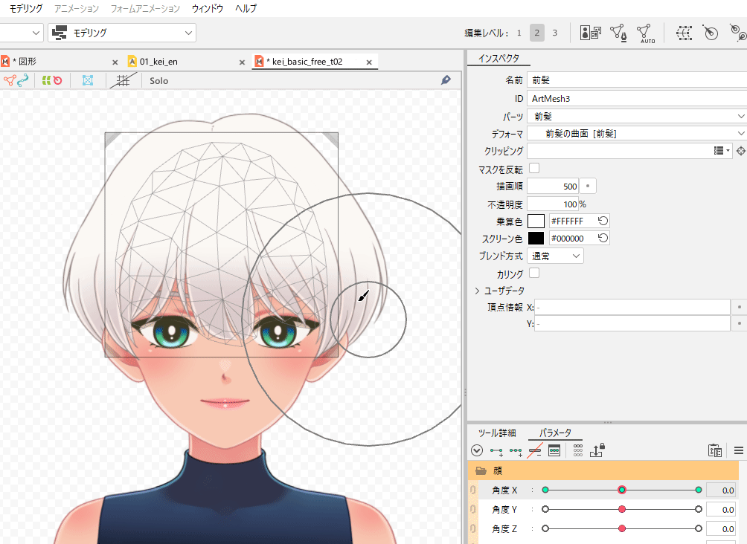
Task: Click the deformer creation icon on toolbar
Action: pyautogui.click(x=683, y=33)
